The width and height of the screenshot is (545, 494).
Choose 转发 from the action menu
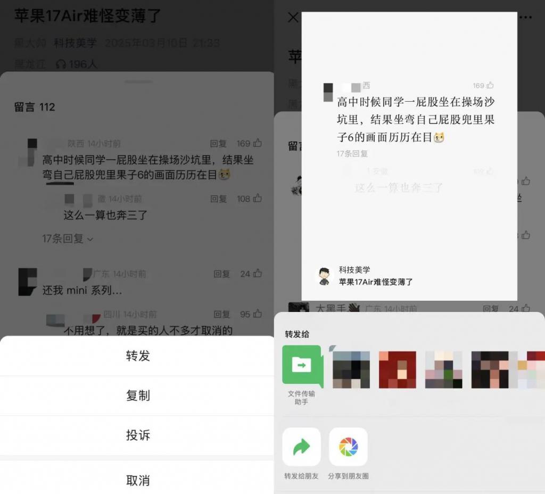[137, 356]
